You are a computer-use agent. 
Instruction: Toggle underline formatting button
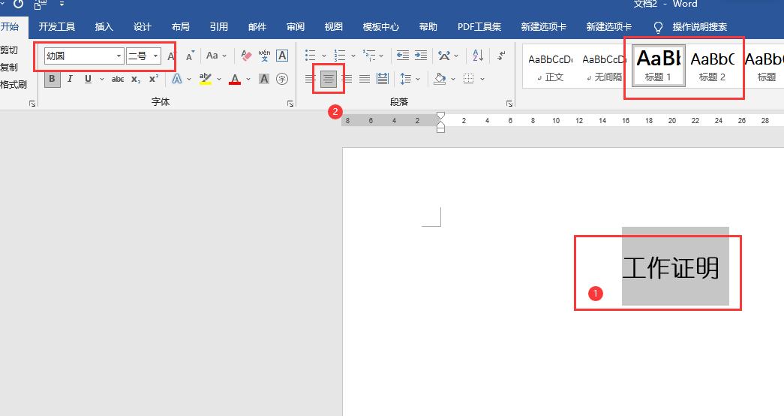(88, 79)
